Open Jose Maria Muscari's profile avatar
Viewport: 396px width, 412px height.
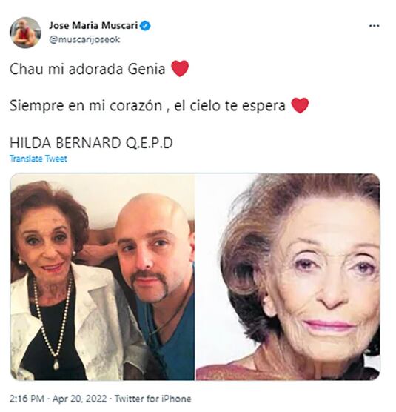point(25,33)
